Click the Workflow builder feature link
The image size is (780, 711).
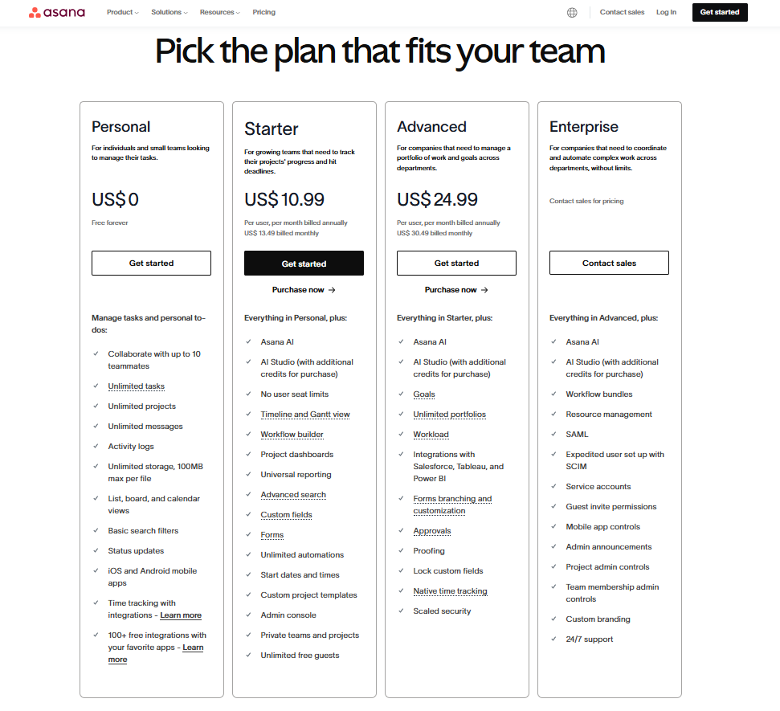pos(292,435)
